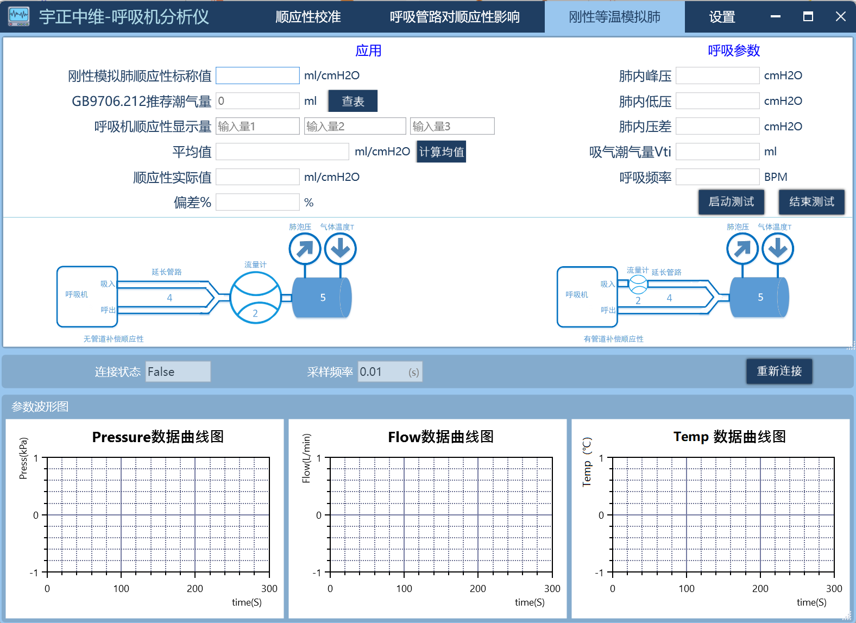Click the 重新连接 reconnect button
The width and height of the screenshot is (856, 623).
click(x=779, y=372)
